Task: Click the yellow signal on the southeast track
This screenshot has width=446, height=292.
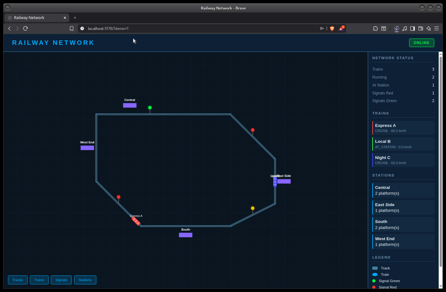Action: (x=253, y=208)
